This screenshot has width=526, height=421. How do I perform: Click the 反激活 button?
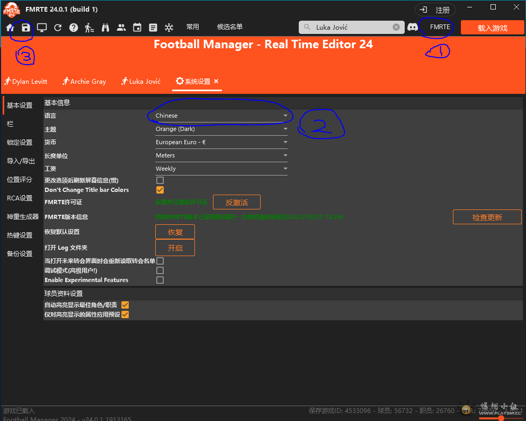237,202
